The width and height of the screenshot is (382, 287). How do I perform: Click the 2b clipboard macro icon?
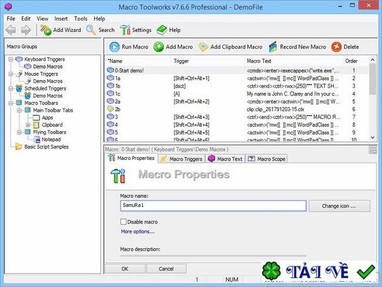[x=110, y=109]
